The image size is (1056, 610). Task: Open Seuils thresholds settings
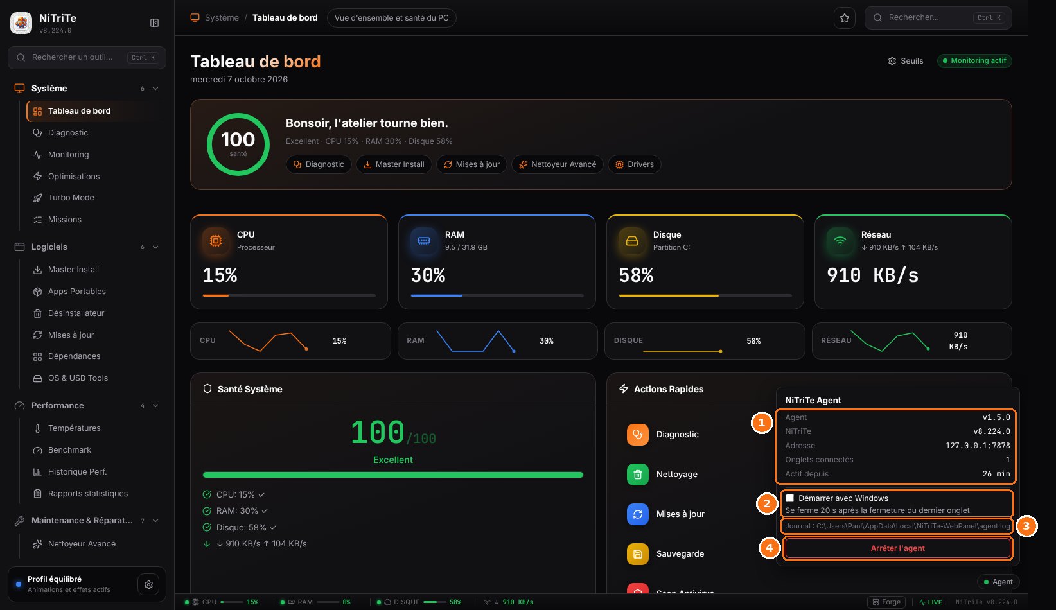pos(906,61)
